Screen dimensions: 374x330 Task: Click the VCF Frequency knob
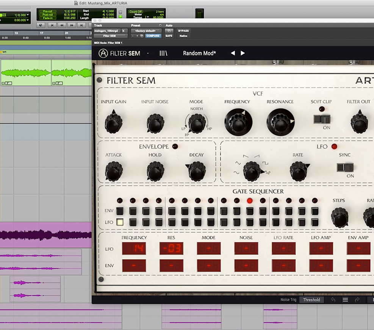point(238,122)
